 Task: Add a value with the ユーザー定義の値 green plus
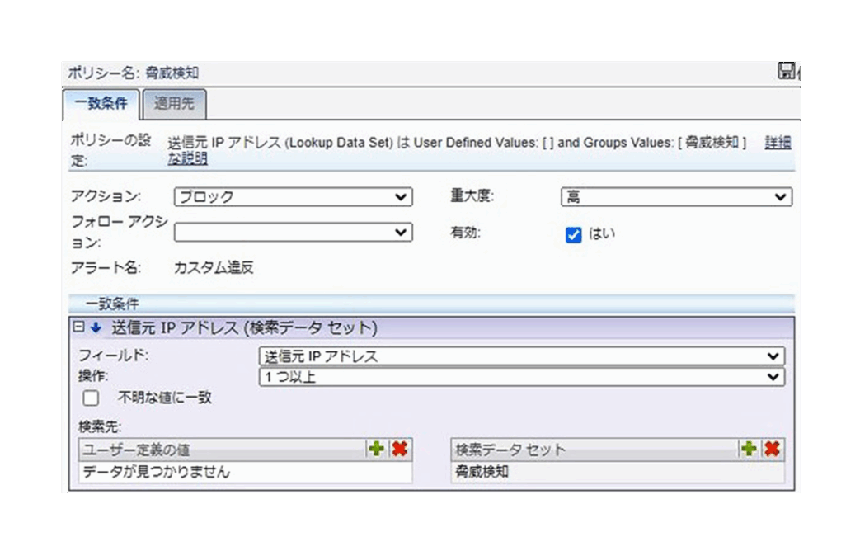[376, 449]
